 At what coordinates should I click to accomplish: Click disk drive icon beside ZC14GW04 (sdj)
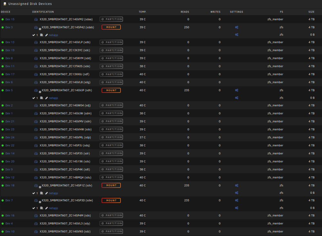tap(36, 105)
